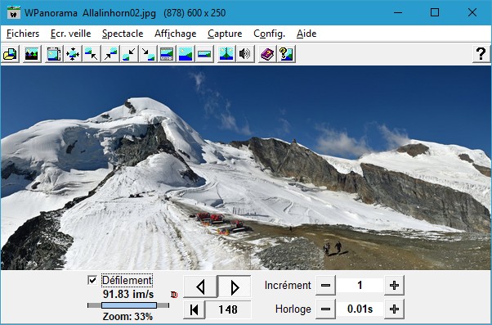This screenshot has width=492, height=325.
Task: Click the small red indicator beside speed
Action: click(x=174, y=295)
